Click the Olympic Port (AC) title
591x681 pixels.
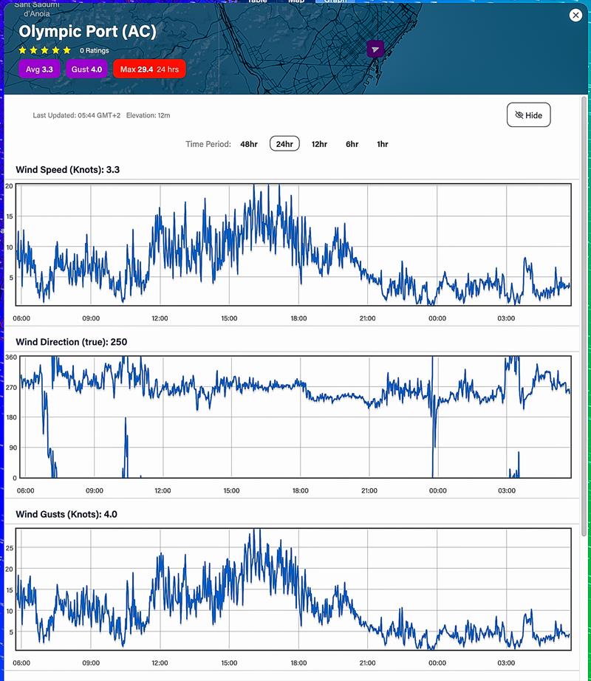(87, 31)
